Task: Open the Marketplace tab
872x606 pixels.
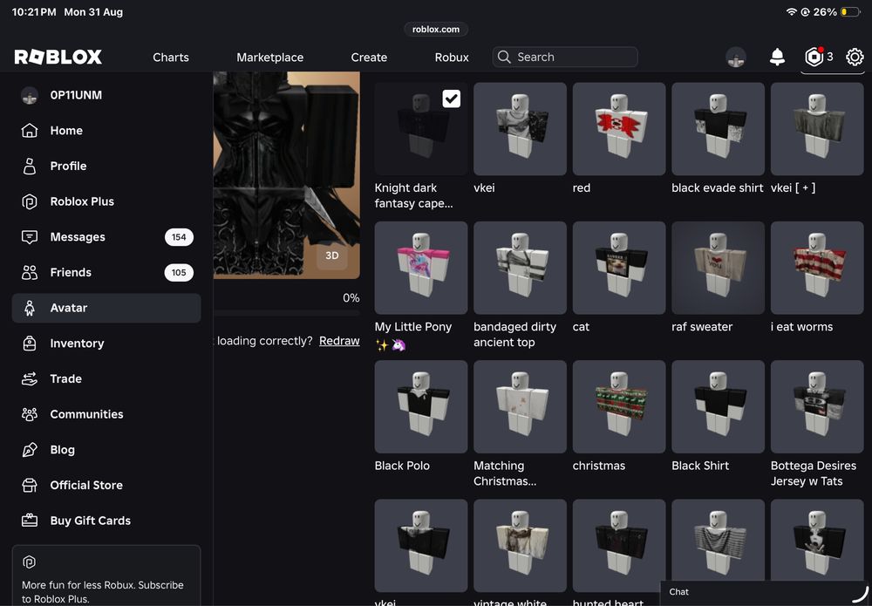Action: click(x=269, y=58)
